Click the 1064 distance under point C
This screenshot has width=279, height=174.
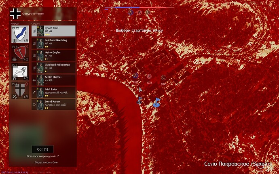coord(163,84)
